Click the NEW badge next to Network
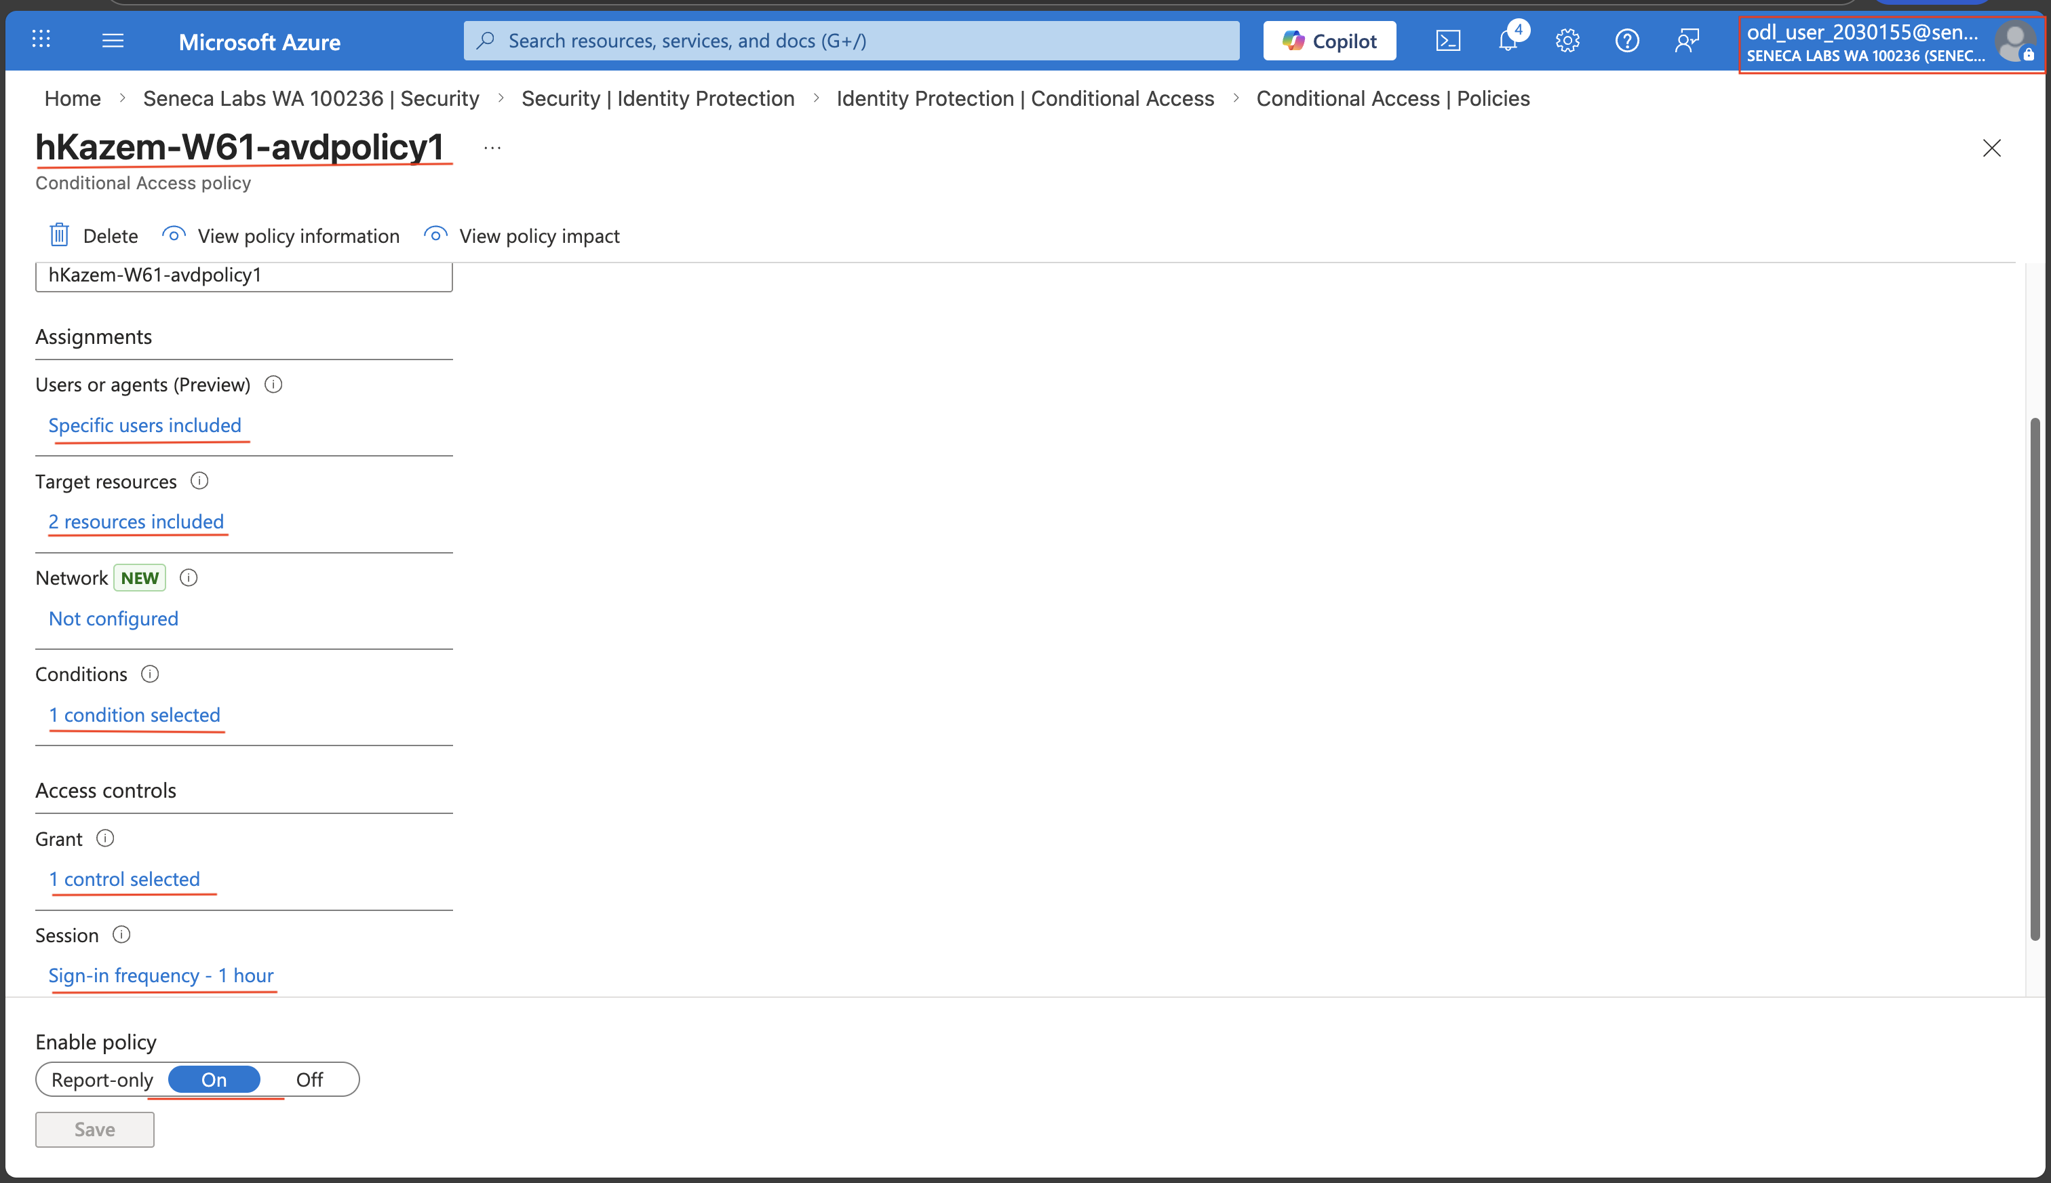 140,578
